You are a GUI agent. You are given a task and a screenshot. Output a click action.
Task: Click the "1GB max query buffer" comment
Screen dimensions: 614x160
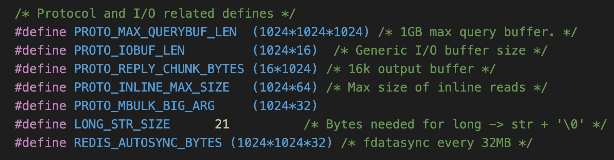click(477, 32)
